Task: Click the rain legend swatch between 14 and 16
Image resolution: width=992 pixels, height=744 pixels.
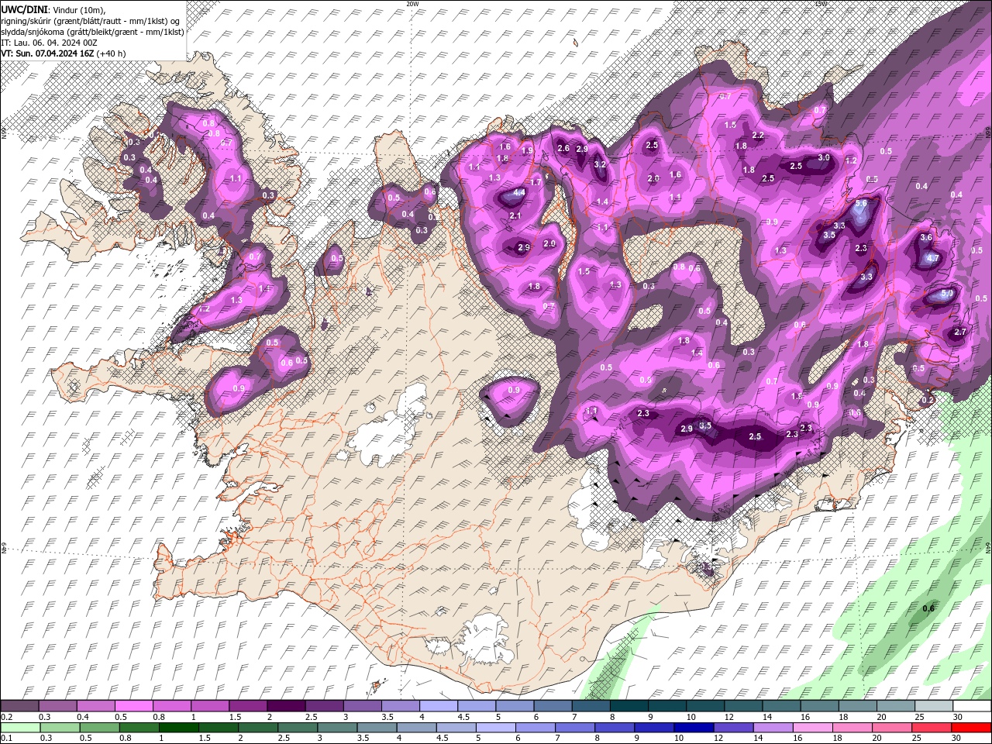Action: [x=774, y=728]
